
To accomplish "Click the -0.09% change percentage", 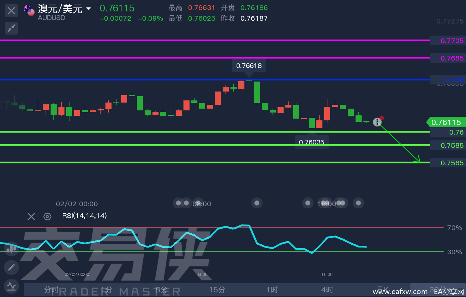I will [x=150, y=19].
